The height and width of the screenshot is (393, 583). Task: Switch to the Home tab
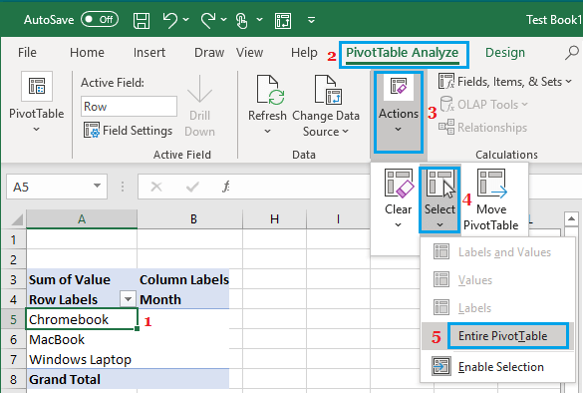point(87,53)
